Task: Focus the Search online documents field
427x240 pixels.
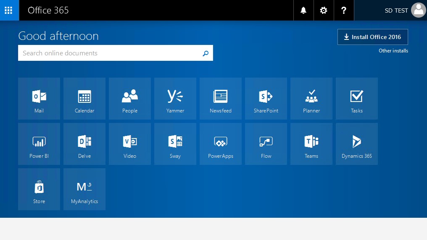Action: coord(116,53)
